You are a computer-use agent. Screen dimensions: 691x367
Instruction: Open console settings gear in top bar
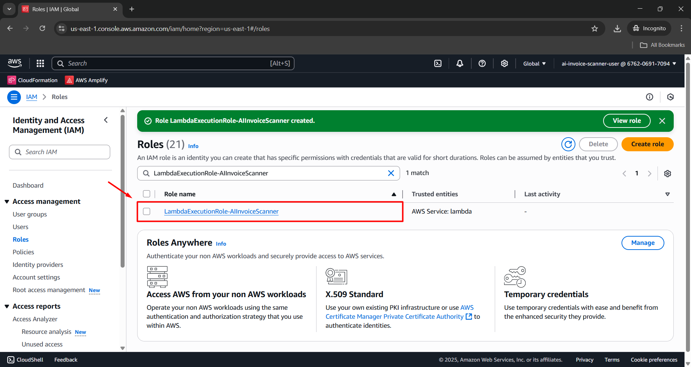point(504,63)
